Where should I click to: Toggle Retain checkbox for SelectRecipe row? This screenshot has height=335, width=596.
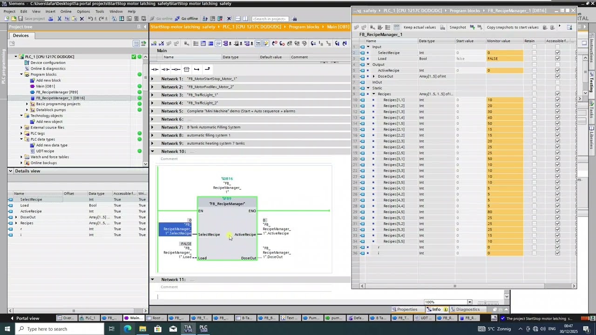click(x=534, y=53)
